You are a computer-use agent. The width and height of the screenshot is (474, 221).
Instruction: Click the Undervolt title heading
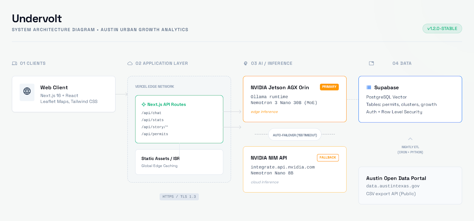click(x=37, y=19)
